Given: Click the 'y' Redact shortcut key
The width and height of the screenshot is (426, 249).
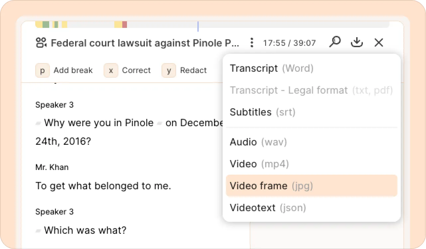Looking at the screenshot, I should (169, 70).
